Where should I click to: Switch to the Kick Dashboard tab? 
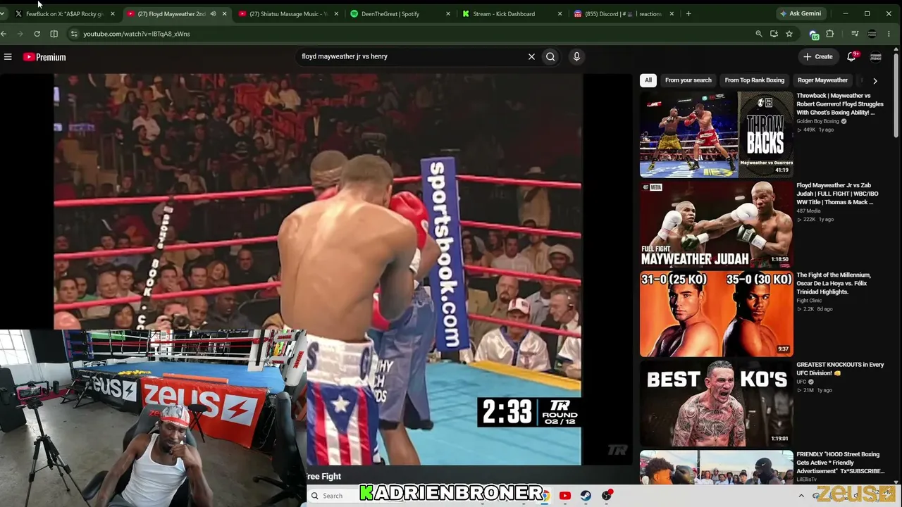pyautogui.click(x=512, y=13)
